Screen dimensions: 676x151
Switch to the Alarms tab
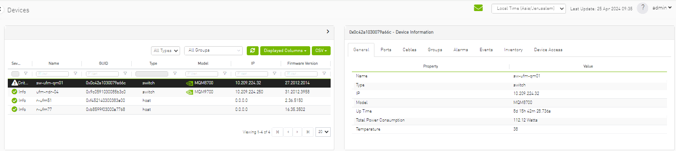(x=461, y=50)
